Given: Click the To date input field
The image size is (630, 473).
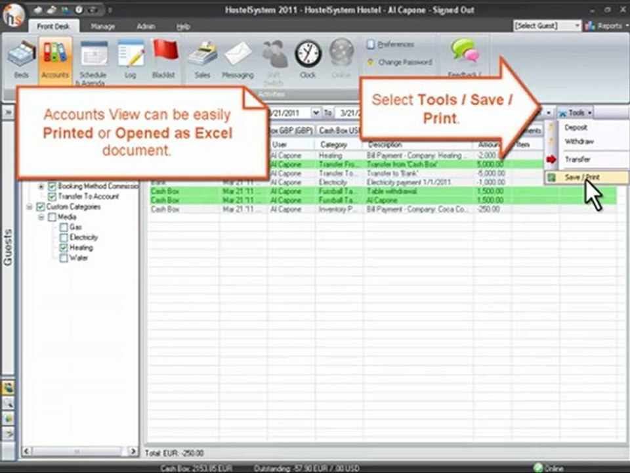Looking at the screenshot, I should [x=350, y=113].
